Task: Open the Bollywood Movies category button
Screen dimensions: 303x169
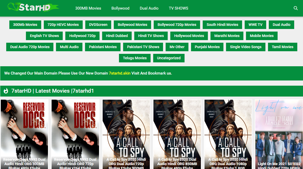Action: tap(132, 25)
